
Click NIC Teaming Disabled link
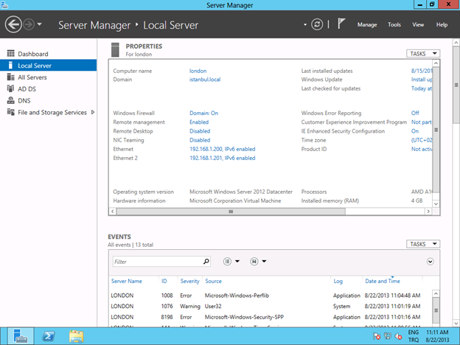200,140
